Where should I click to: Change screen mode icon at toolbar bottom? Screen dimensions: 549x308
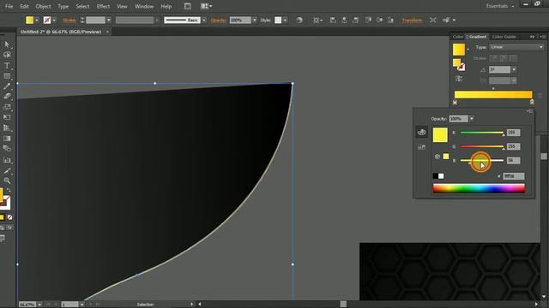(x=3, y=238)
